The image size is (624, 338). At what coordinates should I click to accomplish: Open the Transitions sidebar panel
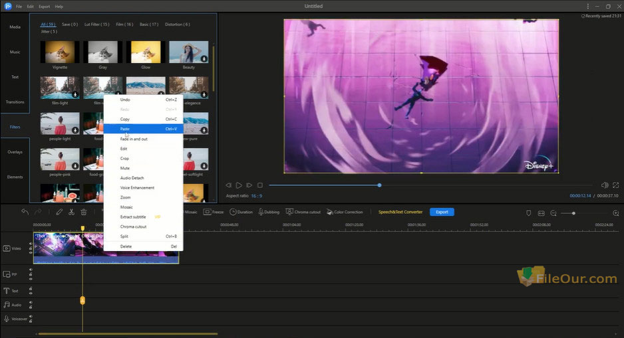[15, 102]
